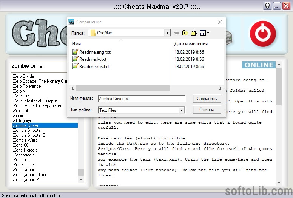This screenshot has width=293, height=198.
Task: Go up one folder level icon
Action: tap(185, 33)
